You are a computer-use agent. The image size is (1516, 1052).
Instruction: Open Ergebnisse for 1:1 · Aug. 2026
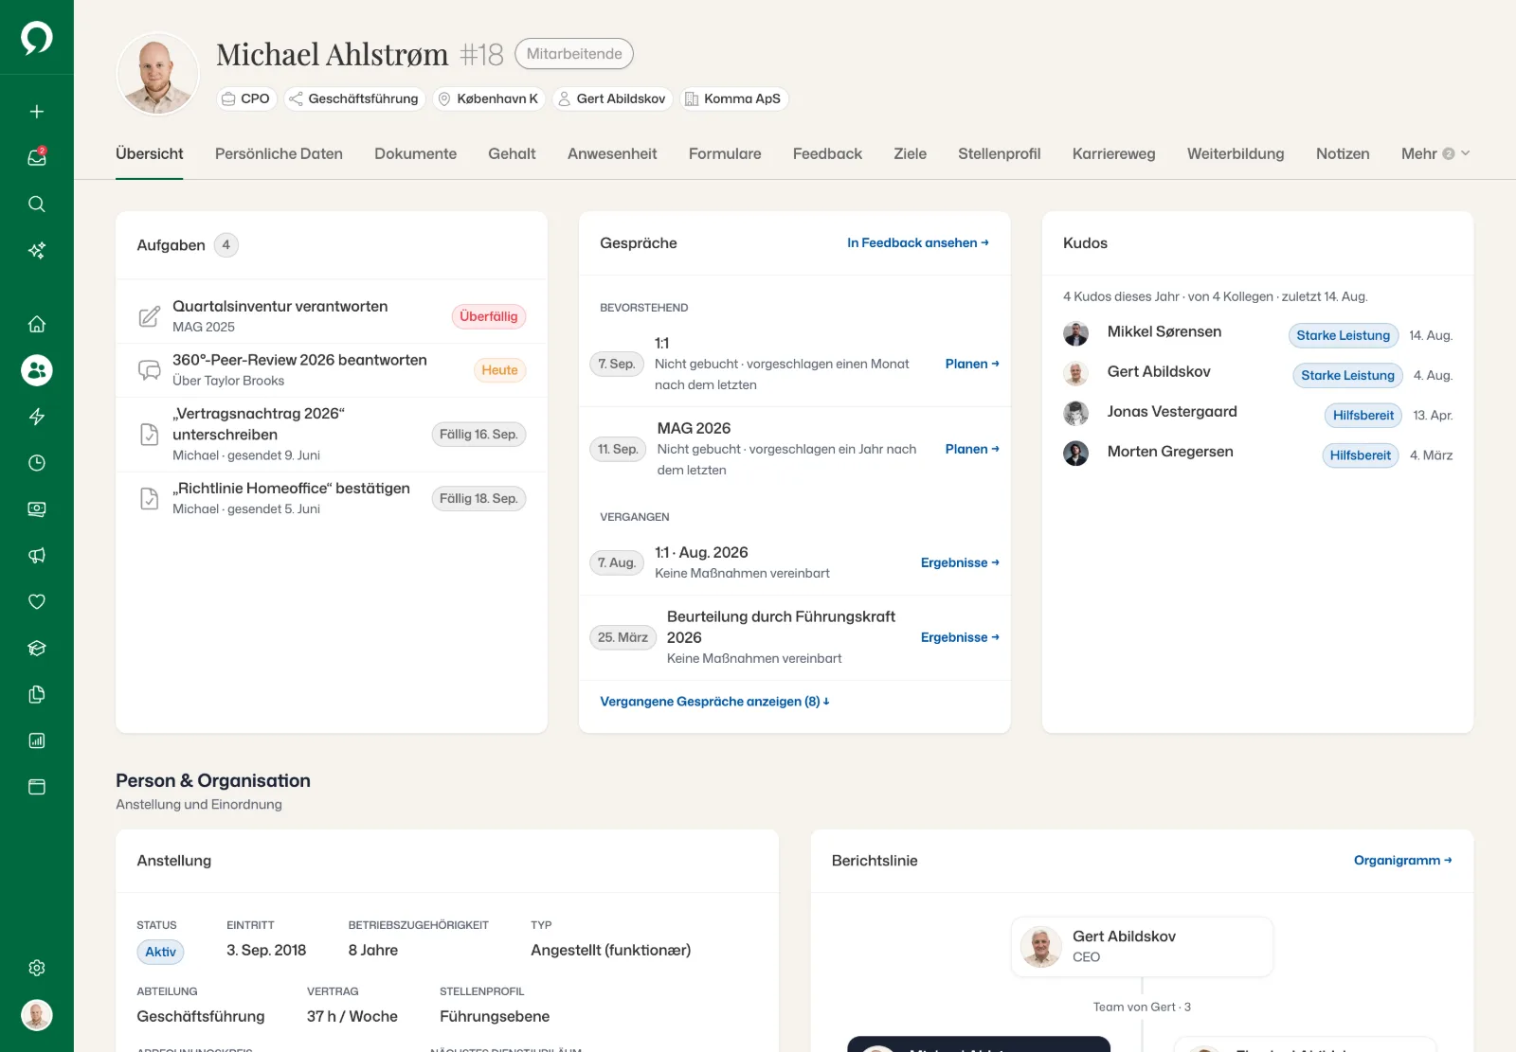pyautogui.click(x=960, y=562)
